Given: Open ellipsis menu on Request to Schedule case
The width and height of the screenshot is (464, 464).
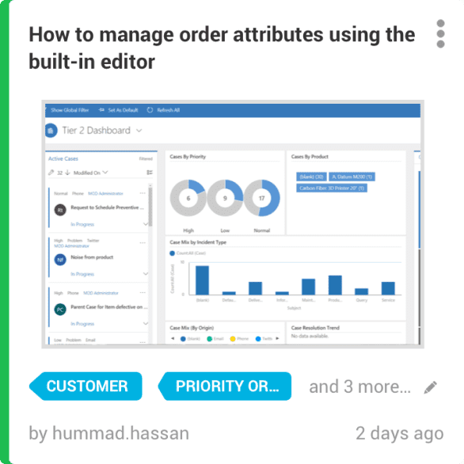Looking at the screenshot, I should 143,193.
